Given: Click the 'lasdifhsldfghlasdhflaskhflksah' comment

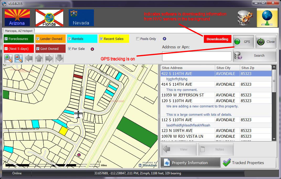Looking at the screenshot, I should [x=188, y=125].
